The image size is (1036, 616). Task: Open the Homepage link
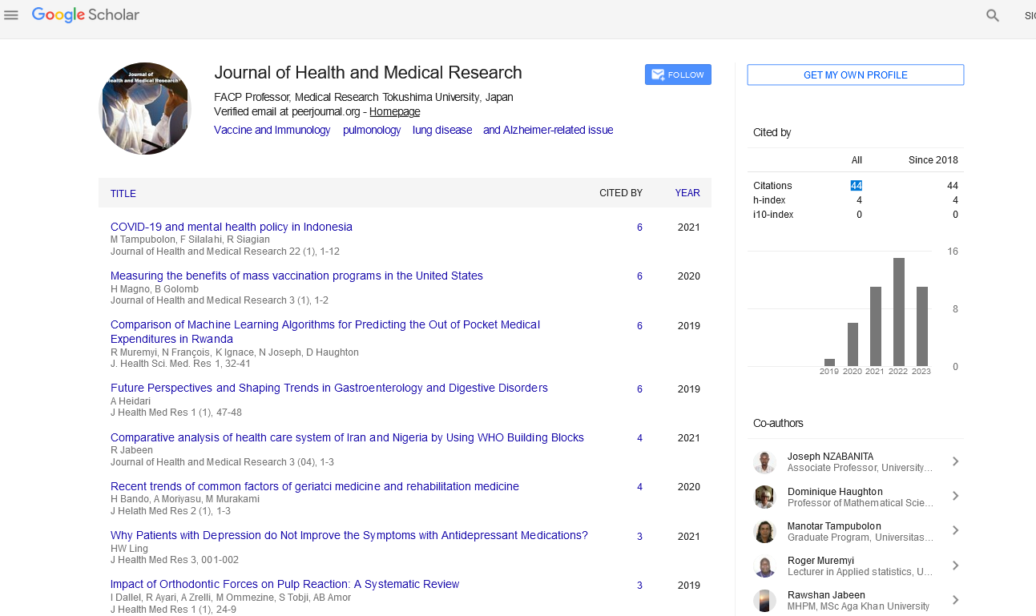[x=394, y=112]
